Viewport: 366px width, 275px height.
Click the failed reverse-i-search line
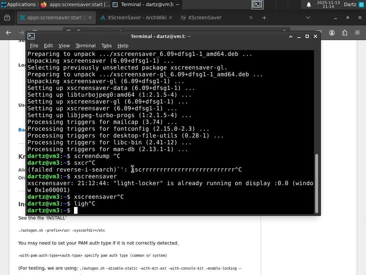pos(135,170)
